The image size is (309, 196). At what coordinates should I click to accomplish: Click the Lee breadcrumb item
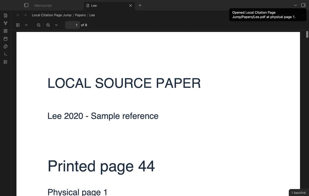coord(92,15)
